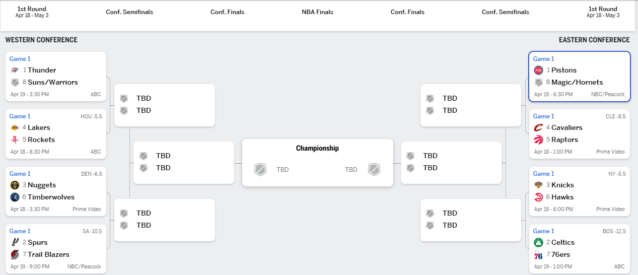Viewport: 638px width, 275px height.
Task: Open Game 1 link for Celtics vs 76ers
Action: point(544,231)
